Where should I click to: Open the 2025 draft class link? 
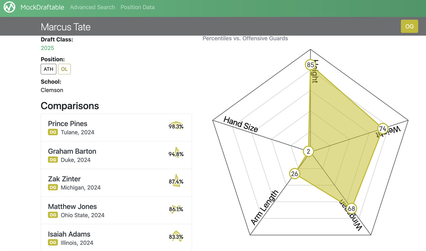(47, 48)
